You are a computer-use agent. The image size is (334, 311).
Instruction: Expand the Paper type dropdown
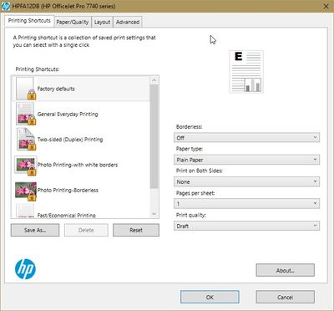(x=246, y=160)
